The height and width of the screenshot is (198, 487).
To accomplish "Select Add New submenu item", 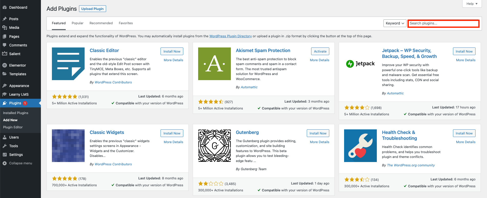I will pyautogui.click(x=10, y=120).
